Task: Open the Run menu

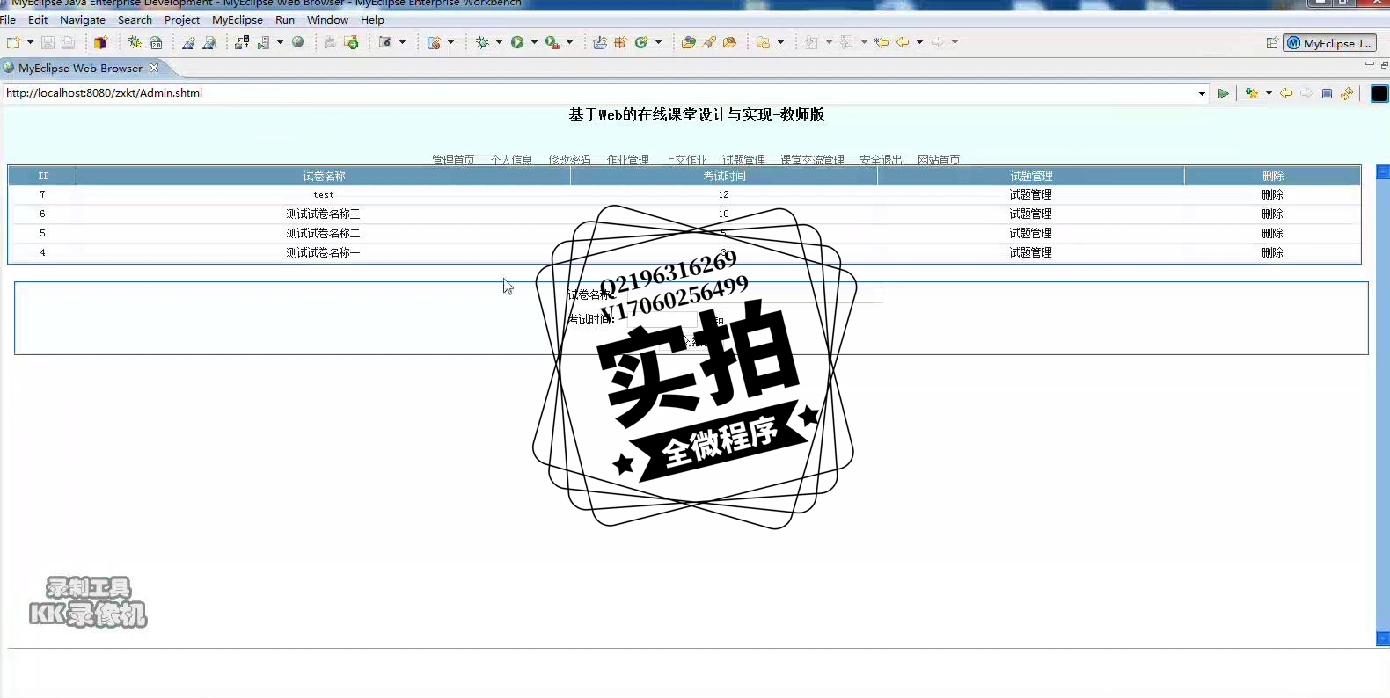Action: click(x=285, y=19)
